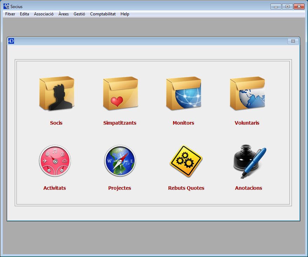Screen dimensions: 308x257
Task: Click the Gestió menu item
Action: click(79, 14)
